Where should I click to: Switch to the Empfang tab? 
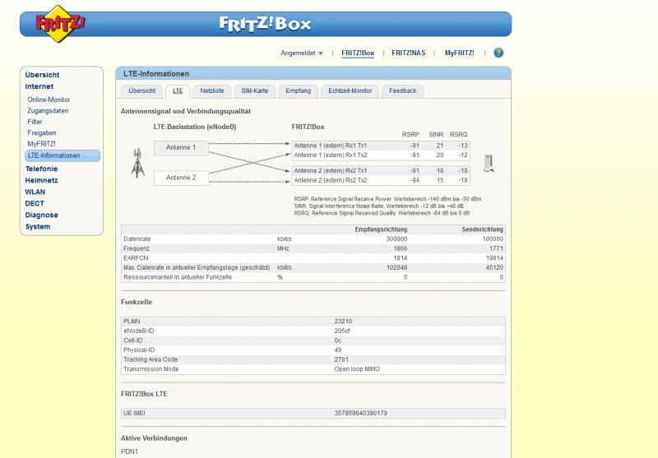298,91
